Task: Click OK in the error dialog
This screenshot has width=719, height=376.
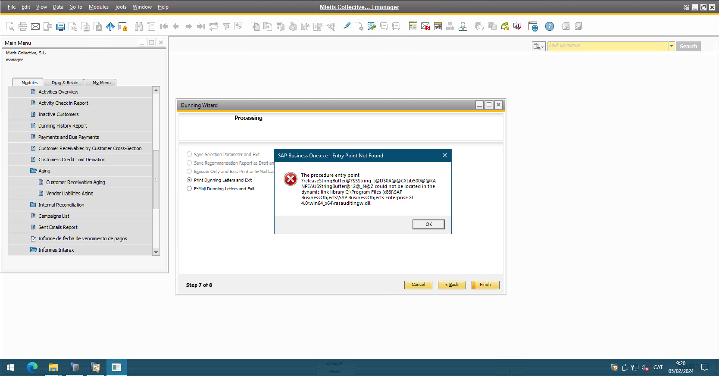Action: click(428, 224)
